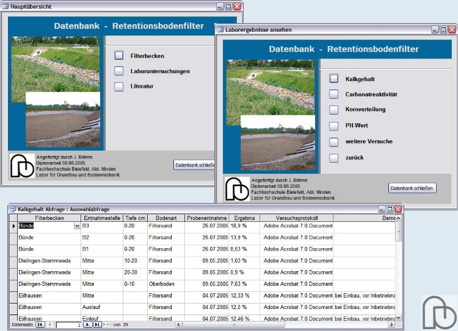Image resolution: width=458 pixels, height=331 pixels.
Task: Click the Hauptübersicht window title icon
Action: (5, 5)
